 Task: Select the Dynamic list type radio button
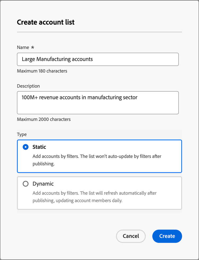pyautogui.click(x=25, y=184)
